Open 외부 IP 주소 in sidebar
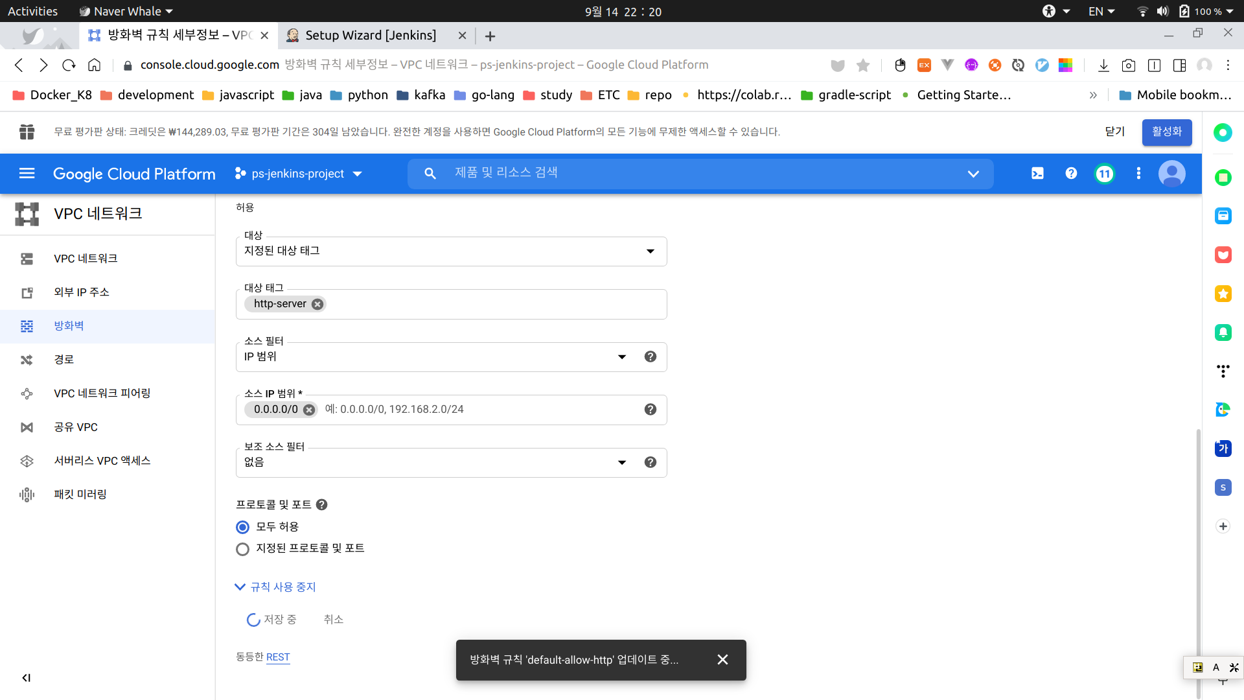 click(x=82, y=292)
